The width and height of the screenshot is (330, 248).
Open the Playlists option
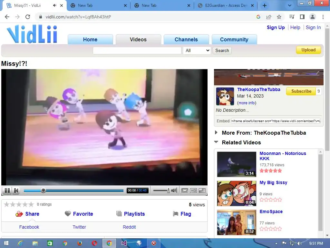click(x=131, y=214)
